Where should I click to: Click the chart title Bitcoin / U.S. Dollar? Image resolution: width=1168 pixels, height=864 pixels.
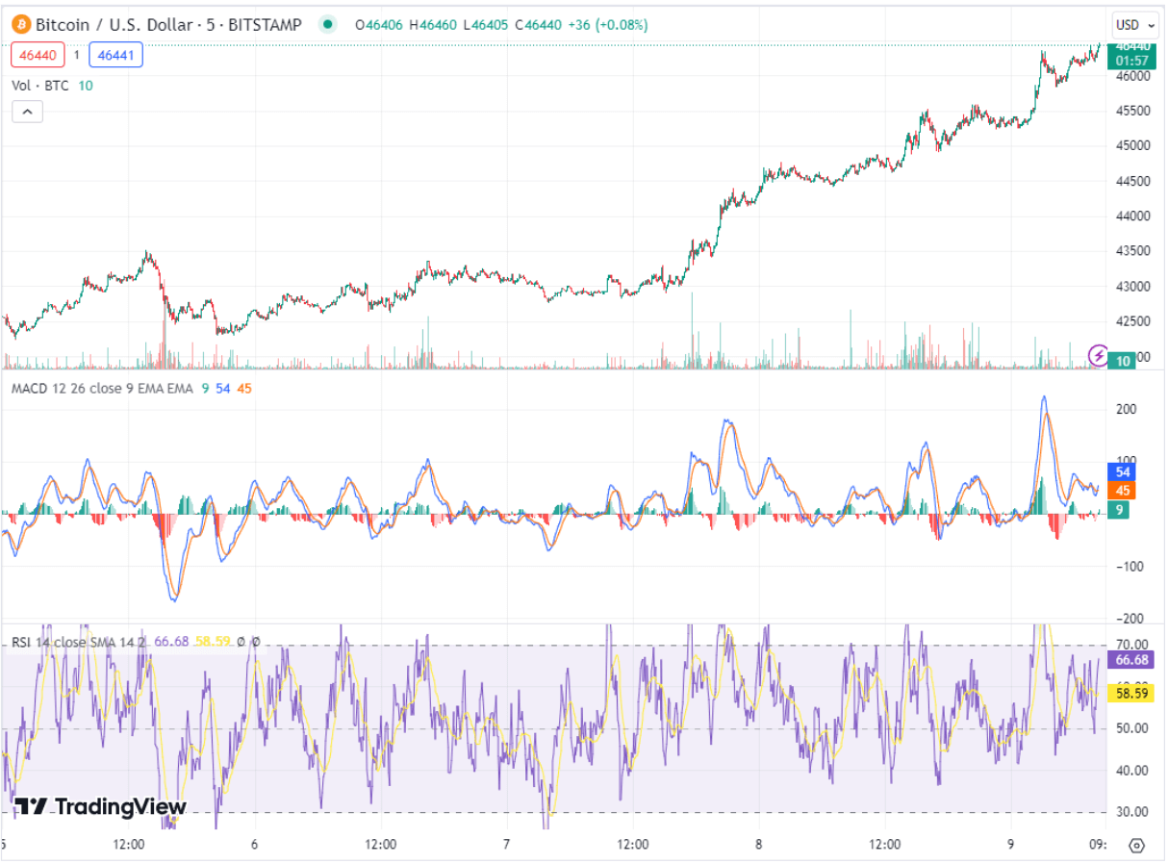[106, 25]
